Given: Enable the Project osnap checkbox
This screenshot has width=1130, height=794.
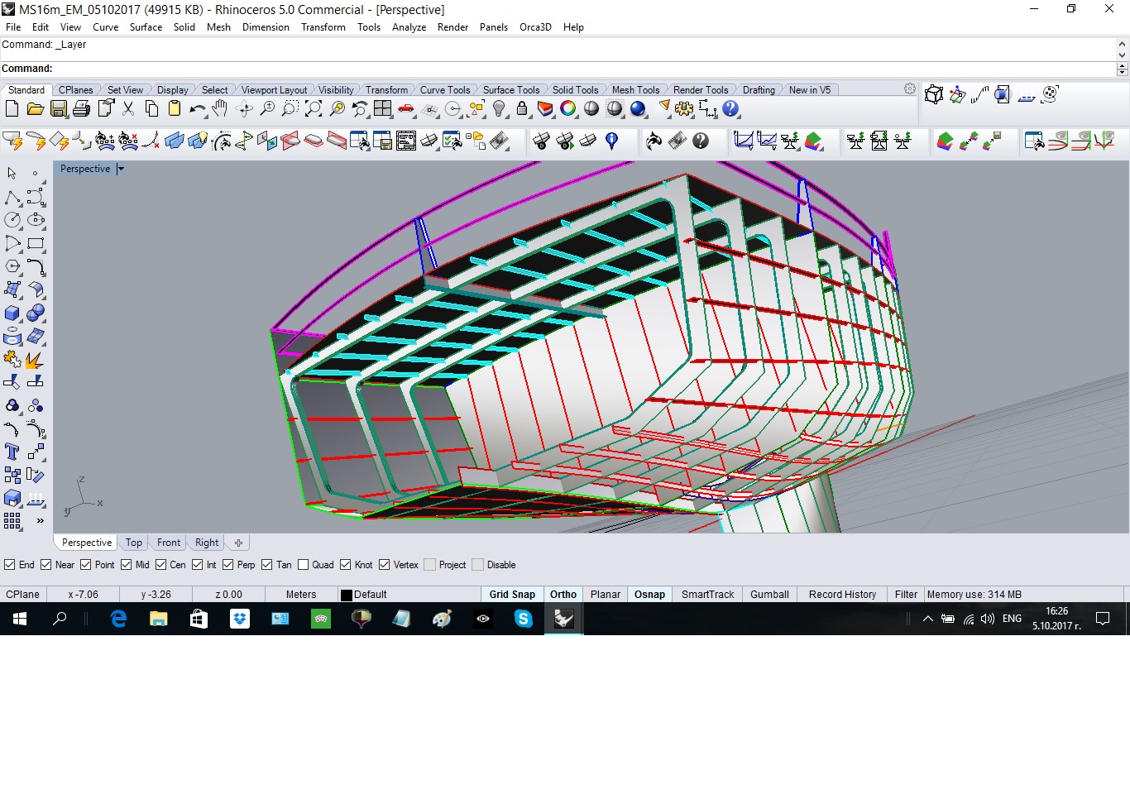Looking at the screenshot, I should pos(429,565).
